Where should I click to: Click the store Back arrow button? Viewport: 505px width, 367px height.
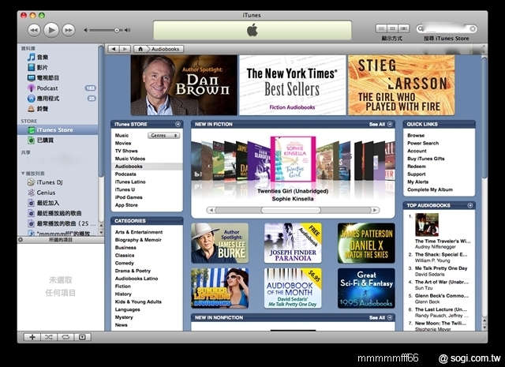click(x=114, y=49)
